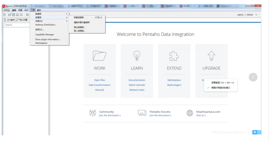Viewport: 269px width, 141px height.
Task: Open the Release notes link
Action: 137,90
